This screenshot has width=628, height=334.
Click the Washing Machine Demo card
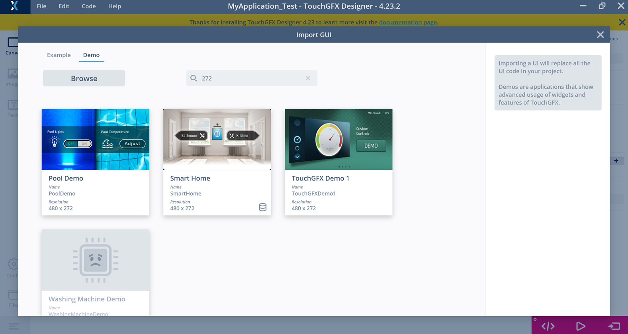pos(96,273)
